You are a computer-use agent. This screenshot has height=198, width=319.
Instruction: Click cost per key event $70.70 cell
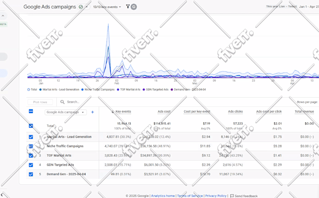click(x=205, y=174)
